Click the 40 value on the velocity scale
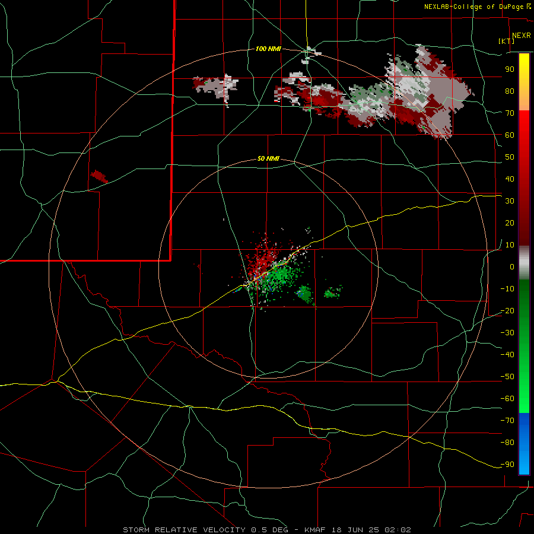The height and width of the screenshot is (534, 534). (510, 179)
